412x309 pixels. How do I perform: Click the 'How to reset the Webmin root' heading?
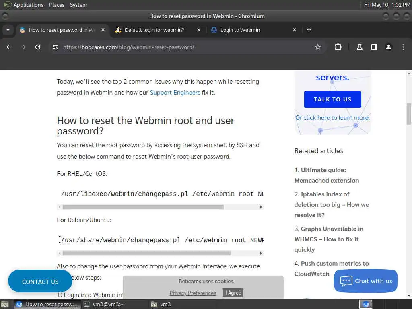[x=146, y=126]
